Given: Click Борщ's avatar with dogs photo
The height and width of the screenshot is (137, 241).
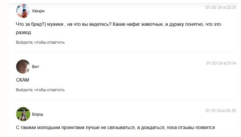Looking at the screenshot, I should pos(23,114).
